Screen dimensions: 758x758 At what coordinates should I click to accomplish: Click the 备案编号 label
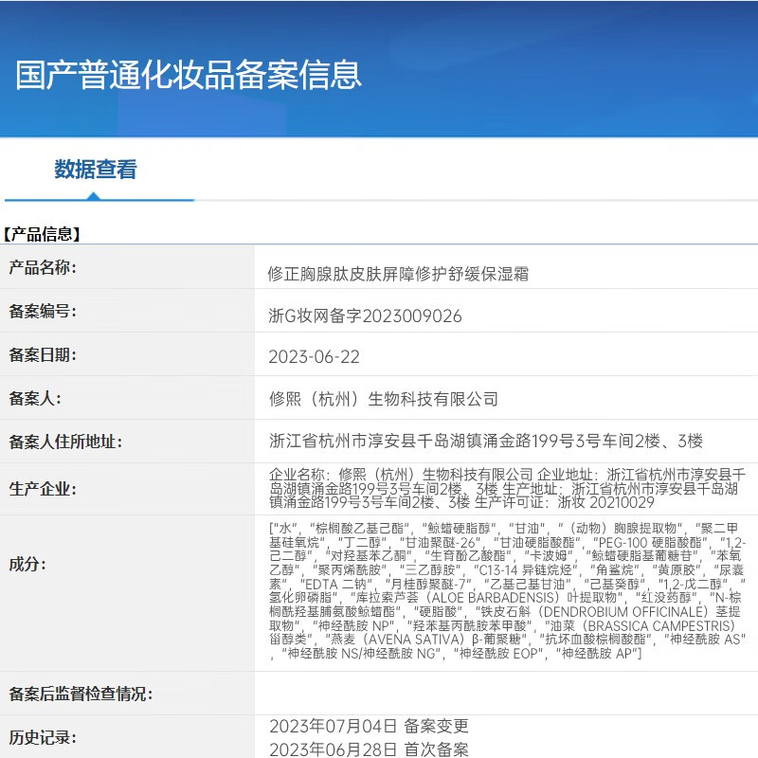[43, 311]
